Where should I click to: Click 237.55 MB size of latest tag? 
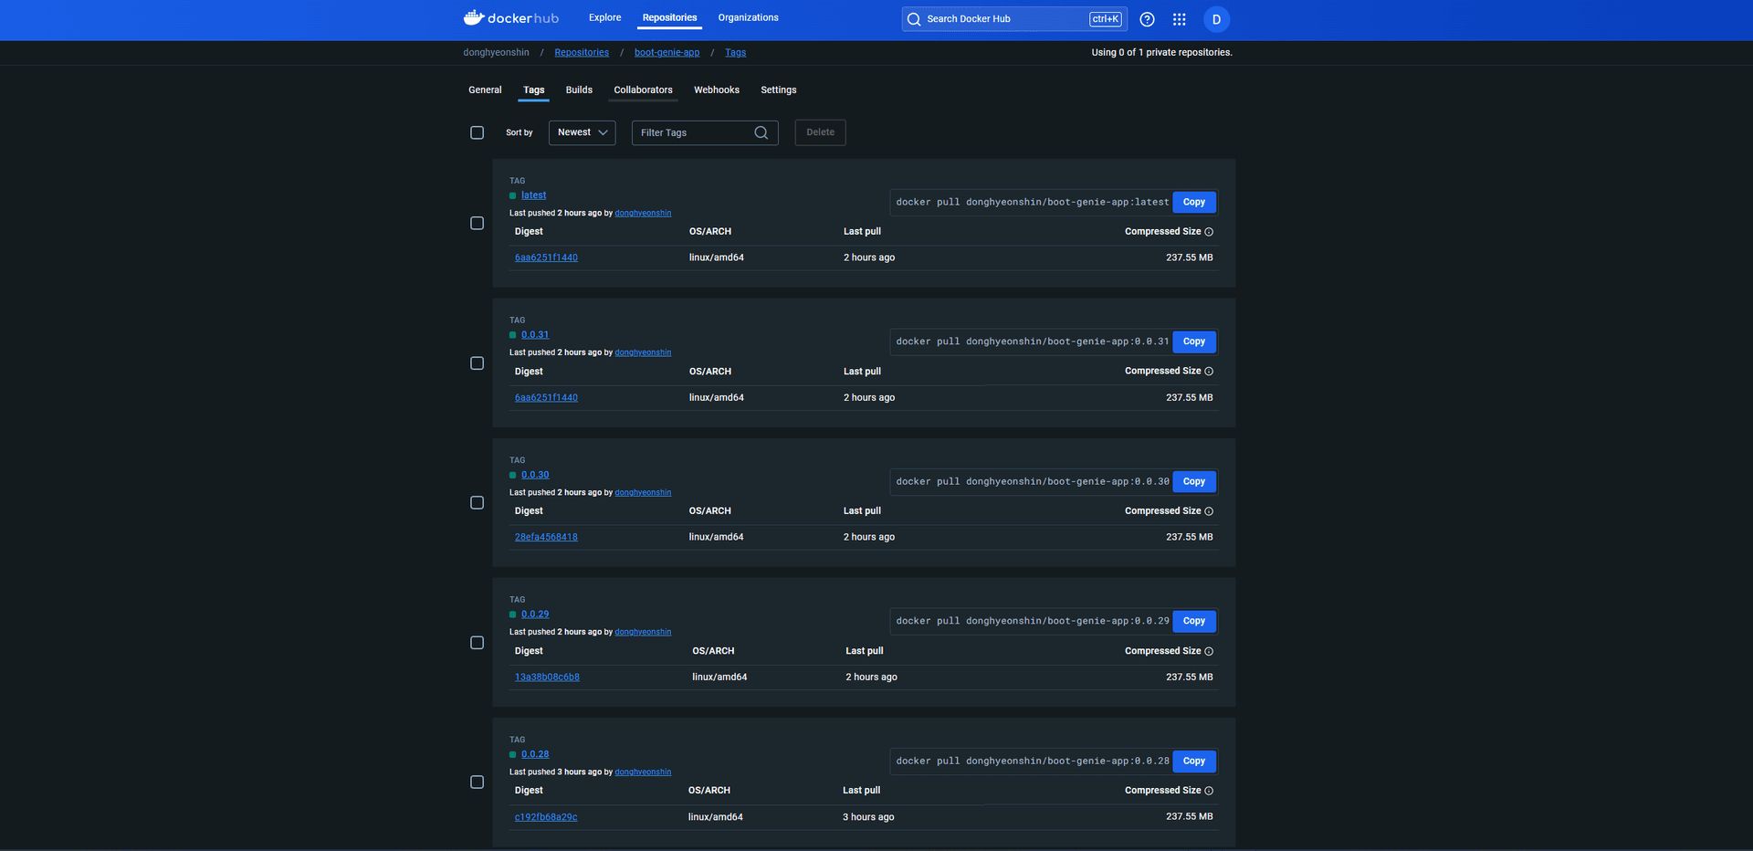tap(1190, 257)
